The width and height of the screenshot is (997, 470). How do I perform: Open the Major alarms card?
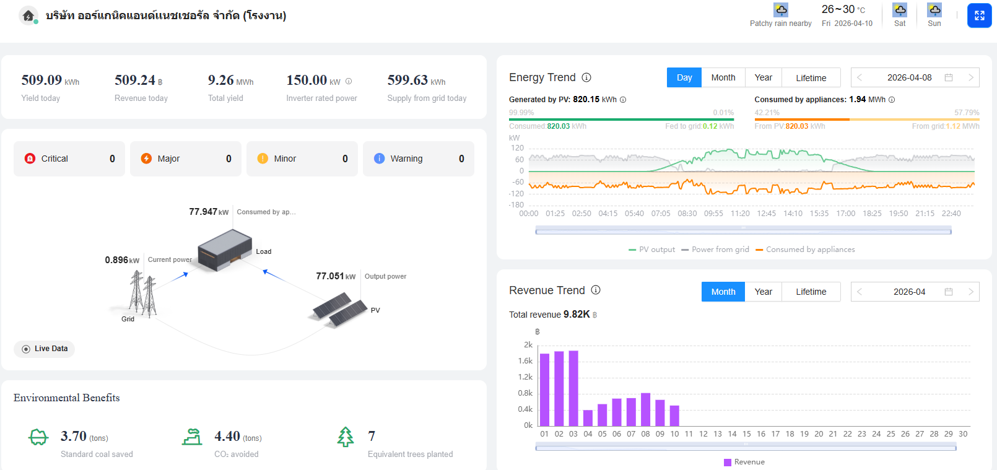pos(185,159)
